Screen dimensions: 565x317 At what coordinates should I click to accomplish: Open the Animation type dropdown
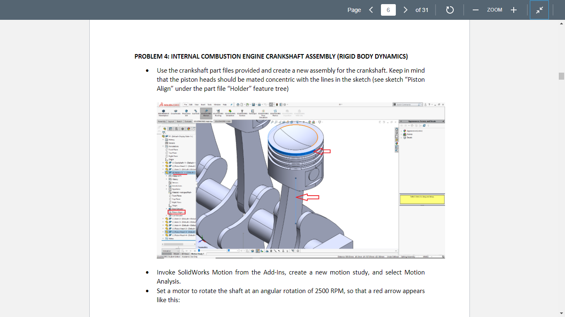[x=179, y=251]
